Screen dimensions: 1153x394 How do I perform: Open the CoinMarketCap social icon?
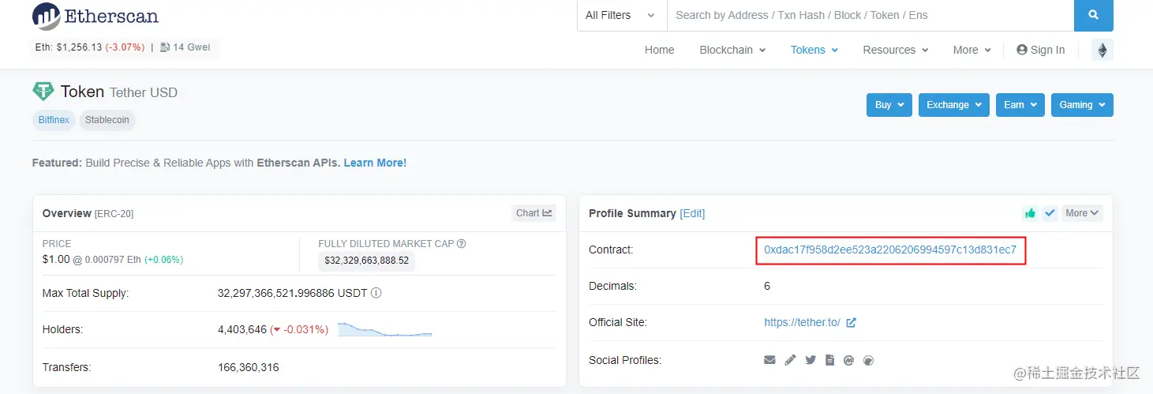[x=849, y=360]
